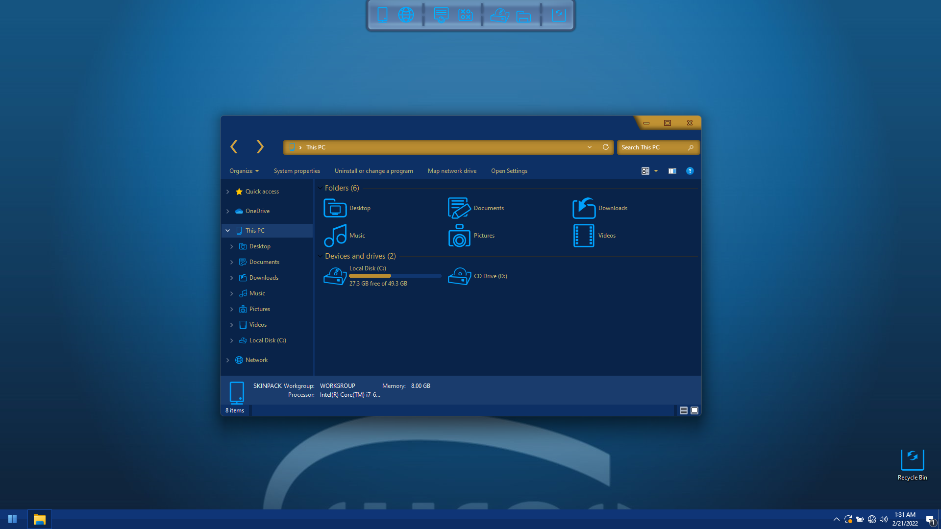
Task: Click the Forward navigation arrow
Action: (x=260, y=146)
